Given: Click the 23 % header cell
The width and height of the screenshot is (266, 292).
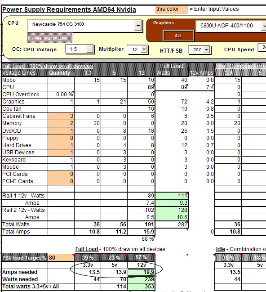Looking at the screenshot, I should (114, 258).
